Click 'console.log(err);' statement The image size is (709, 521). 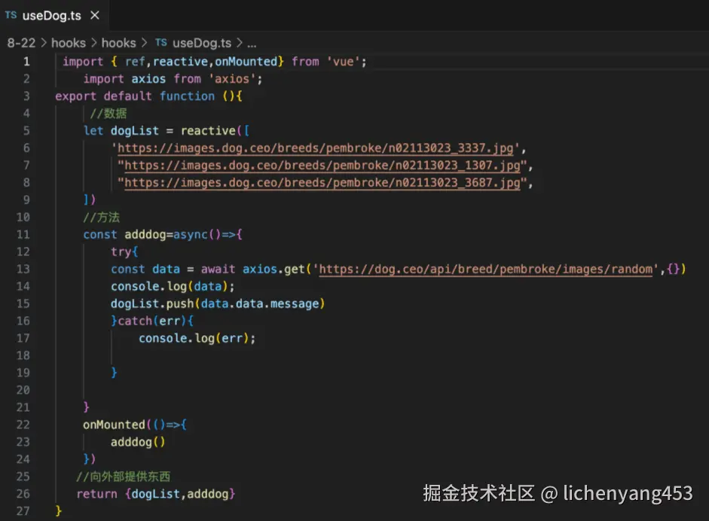[x=197, y=339]
